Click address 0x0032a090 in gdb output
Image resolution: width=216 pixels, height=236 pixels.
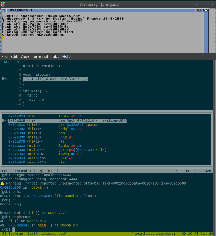pyautogui.click(x=10, y=188)
